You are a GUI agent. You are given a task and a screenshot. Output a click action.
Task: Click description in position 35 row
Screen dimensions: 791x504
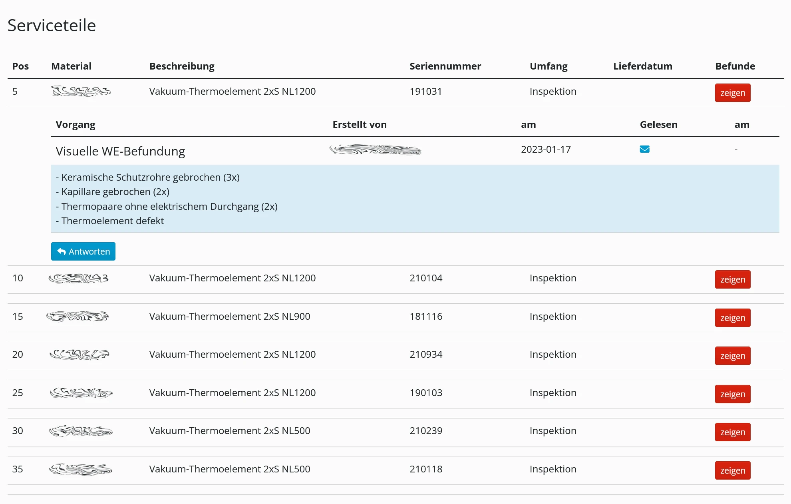coord(230,469)
